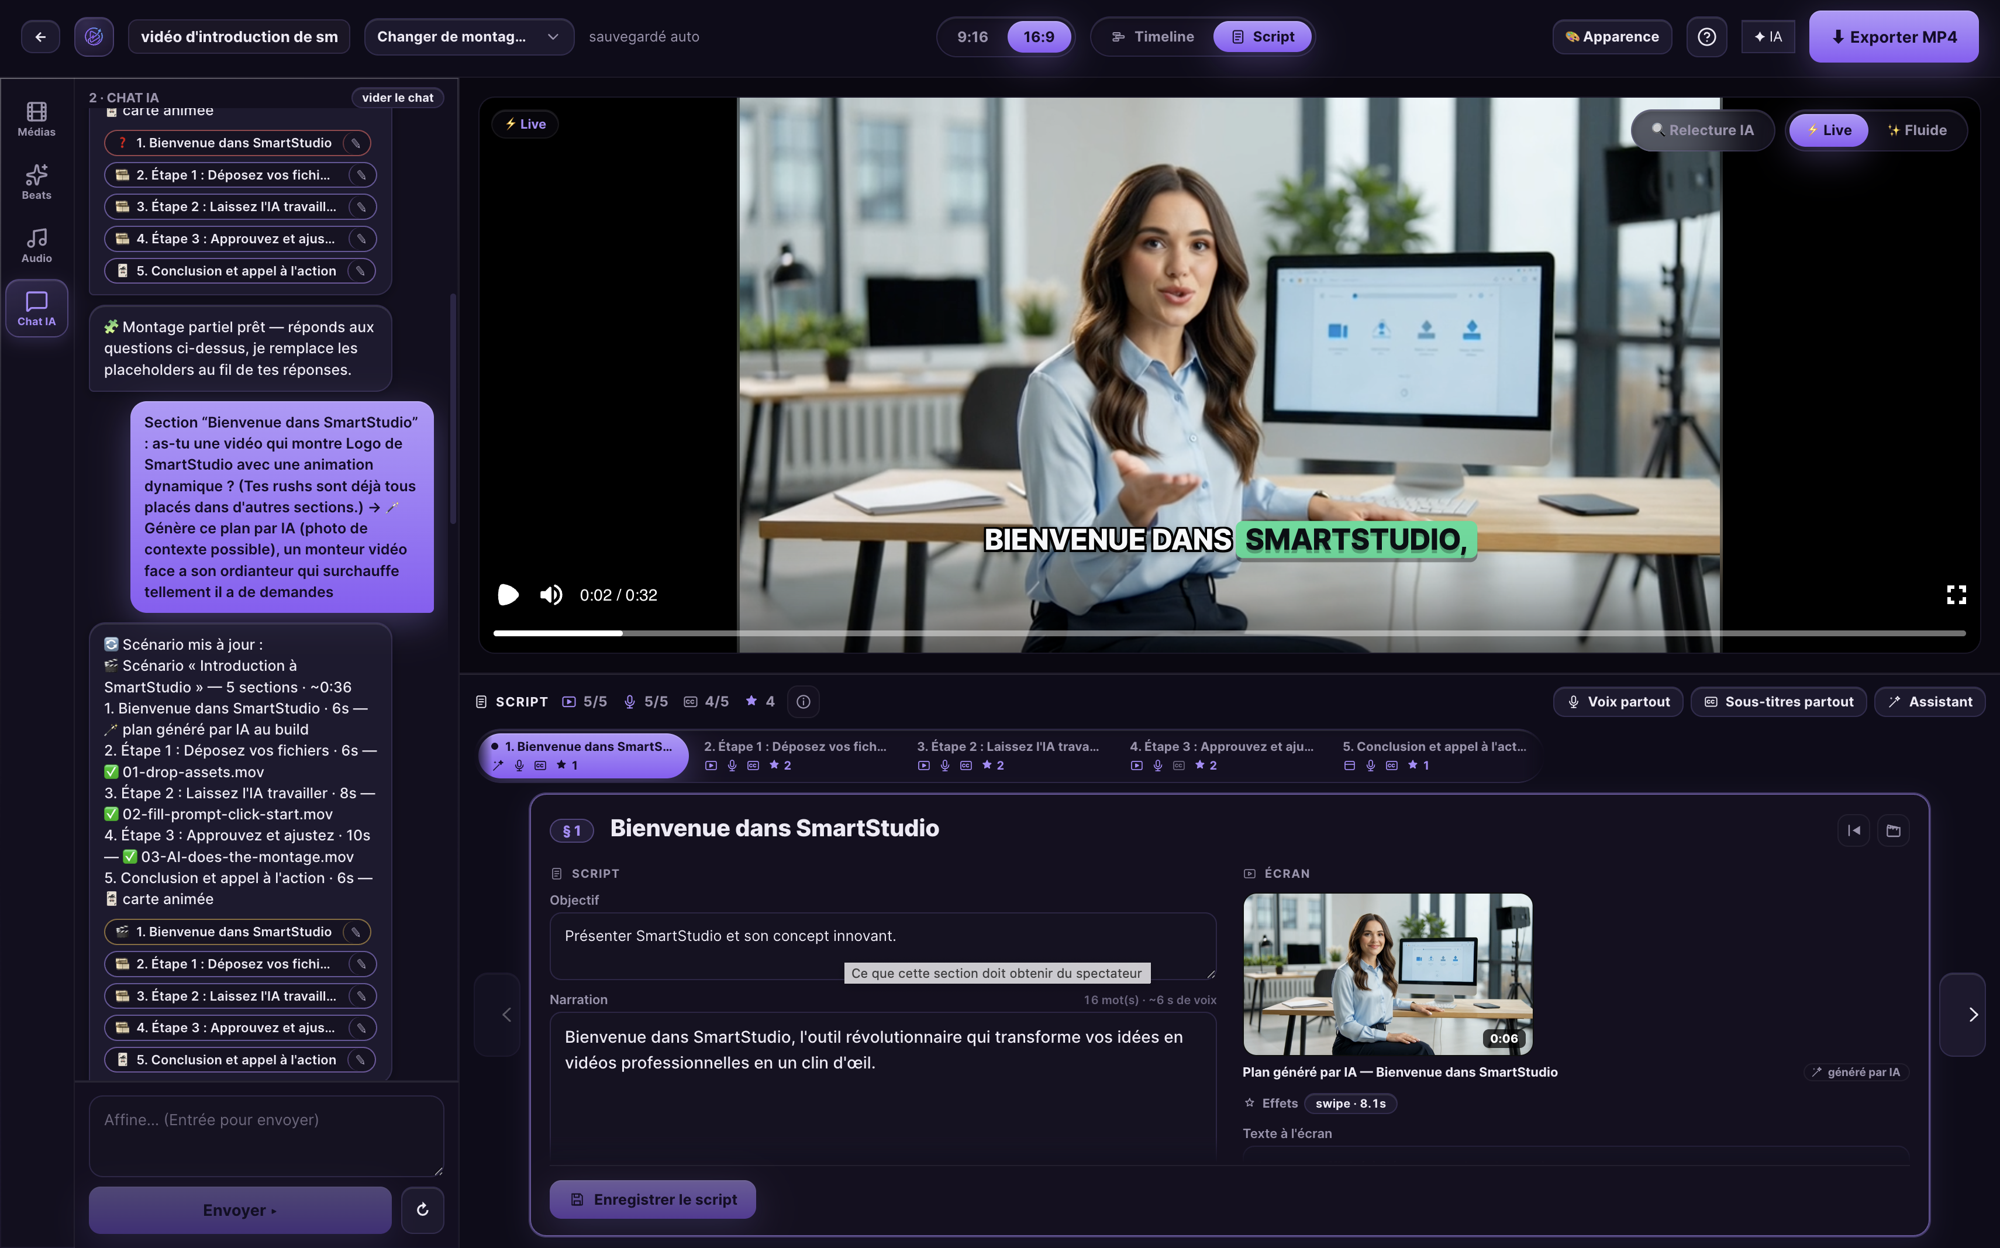Click the §1 section badge

(571, 830)
